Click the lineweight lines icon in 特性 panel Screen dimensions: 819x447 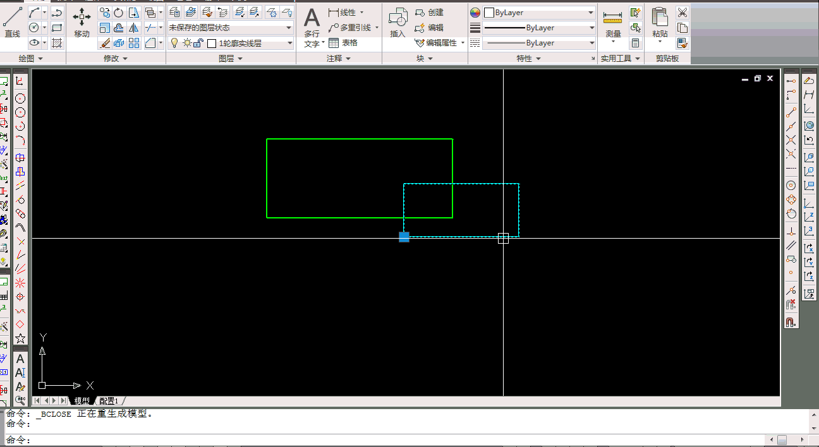476,28
